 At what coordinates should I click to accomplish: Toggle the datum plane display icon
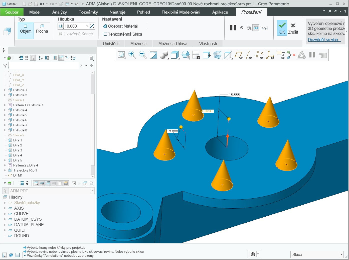pyautogui.click(x=239, y=55)
